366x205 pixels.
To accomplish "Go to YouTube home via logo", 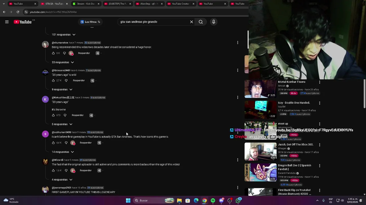I will pos(23,22).
